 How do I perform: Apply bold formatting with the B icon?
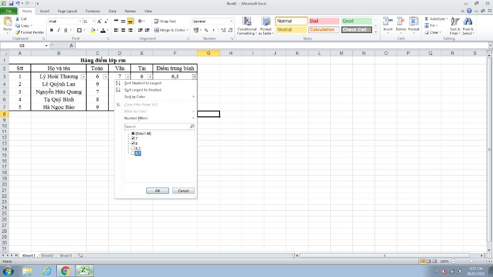tap(52, 30)
